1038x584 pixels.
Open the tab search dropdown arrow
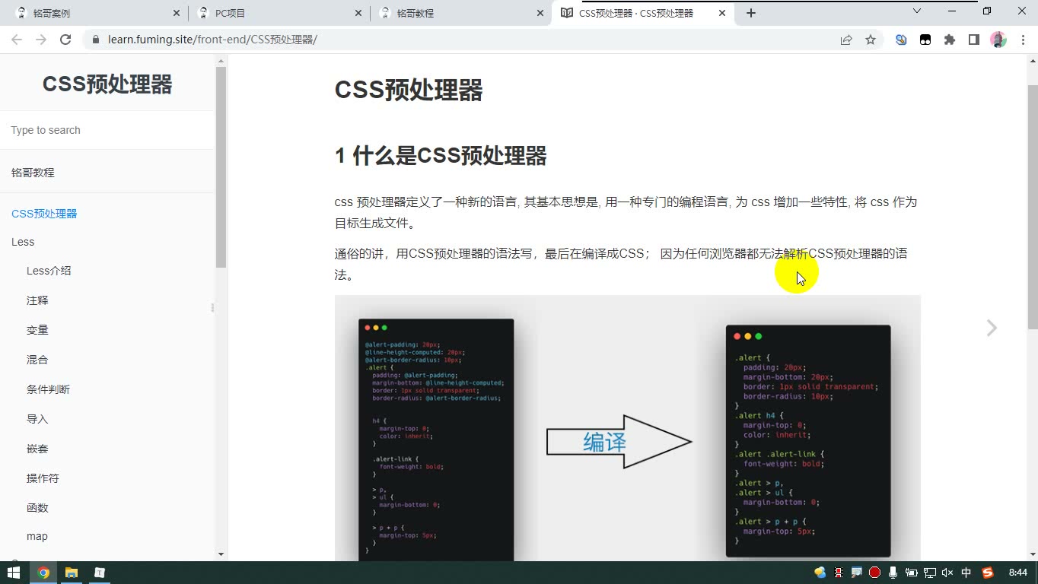pyautogui.click(x=917, y=11)
